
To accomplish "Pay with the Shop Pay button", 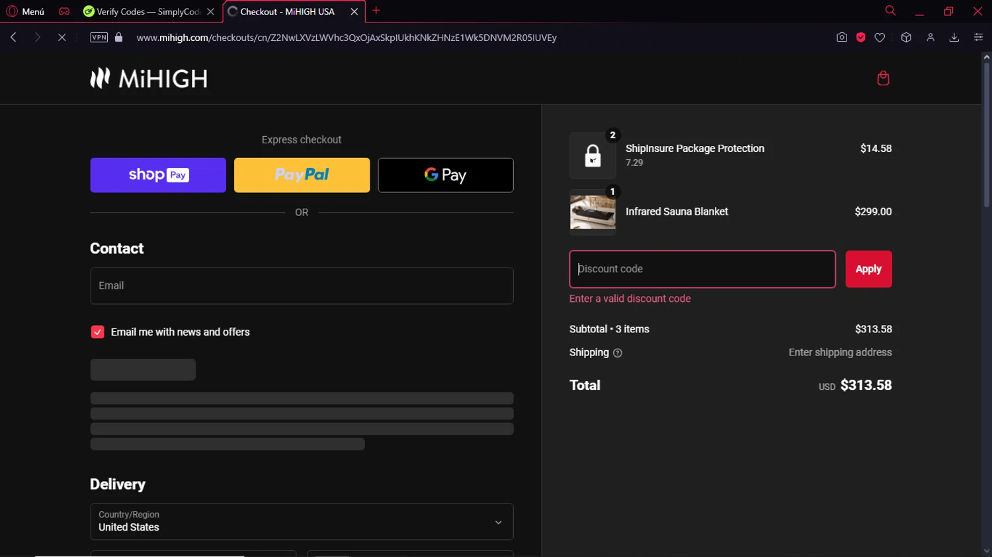I will 158,175.
